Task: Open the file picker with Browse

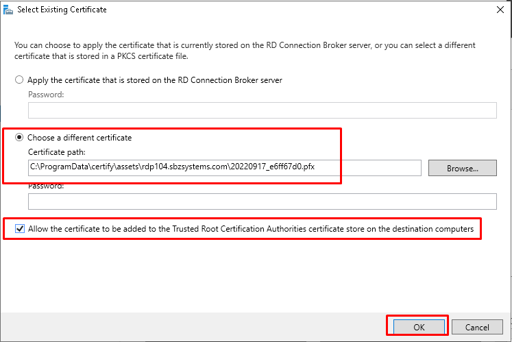Action: [x=462, y=167]
